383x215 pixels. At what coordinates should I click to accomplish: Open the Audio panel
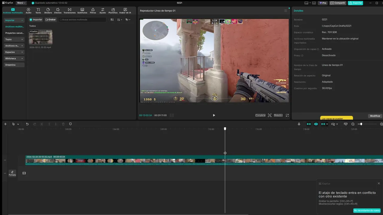(28, 11)
